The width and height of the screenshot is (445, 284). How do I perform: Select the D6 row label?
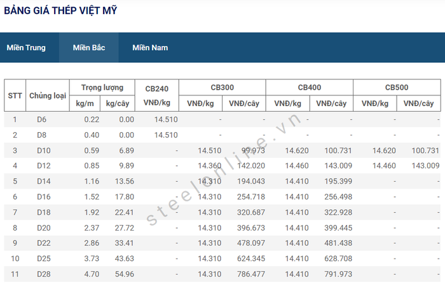(42, 119)
